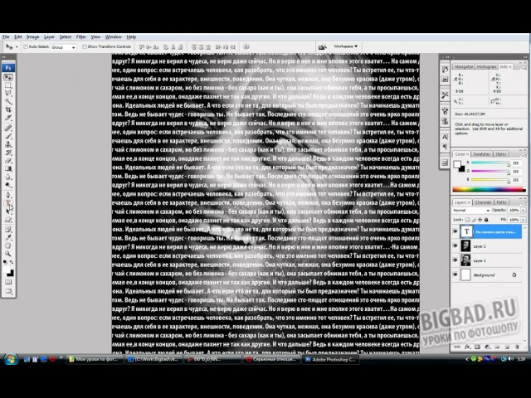This screenshot has width=531, height=398.
Task: Switch to the Channels tab
Action: tap(483, 202)
